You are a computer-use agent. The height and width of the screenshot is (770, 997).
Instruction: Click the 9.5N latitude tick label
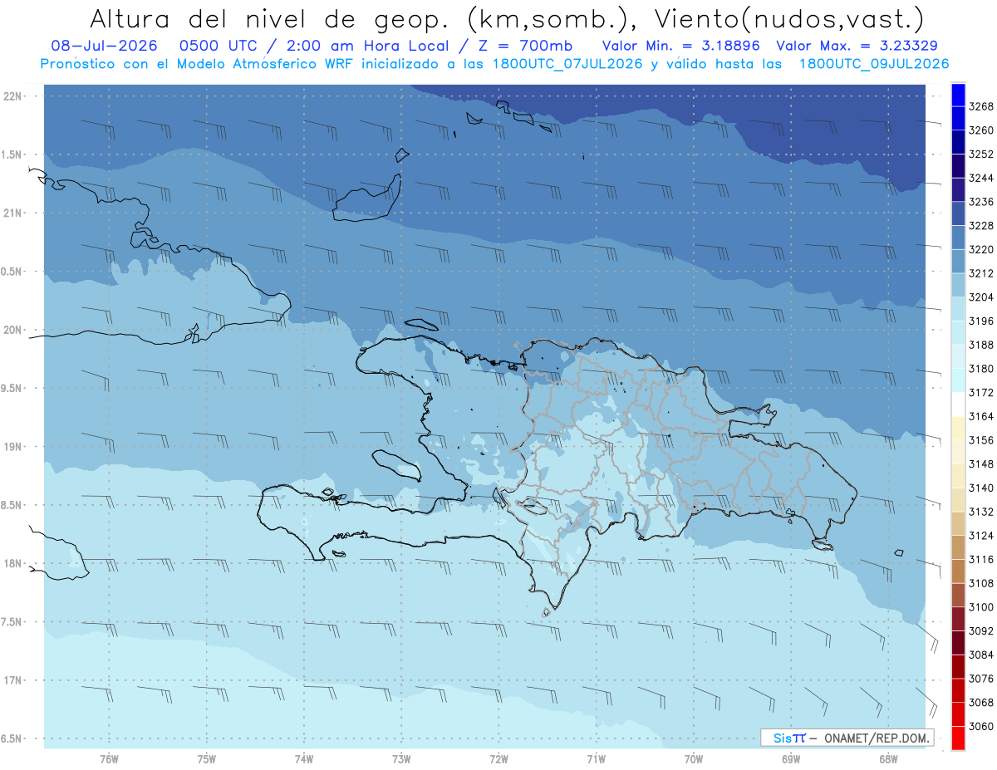tap(12, 388)
